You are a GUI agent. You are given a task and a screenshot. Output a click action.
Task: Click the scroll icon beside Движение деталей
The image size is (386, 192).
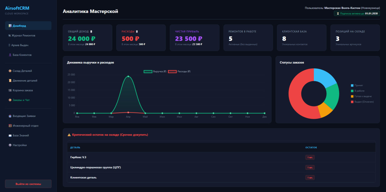pos(10,80)
